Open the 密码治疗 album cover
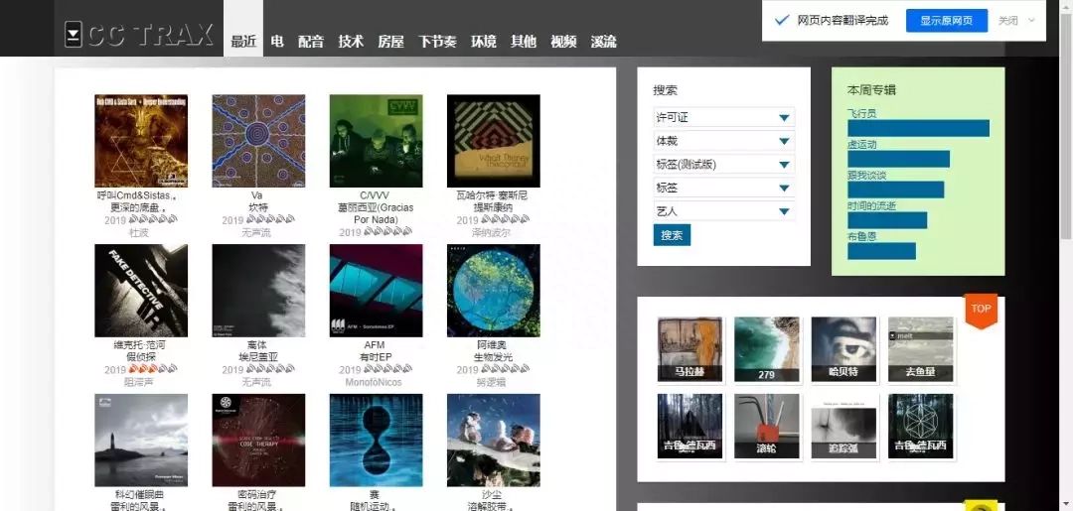The width and height of the screenshot is (1073, 511). (x=258, y=440)
